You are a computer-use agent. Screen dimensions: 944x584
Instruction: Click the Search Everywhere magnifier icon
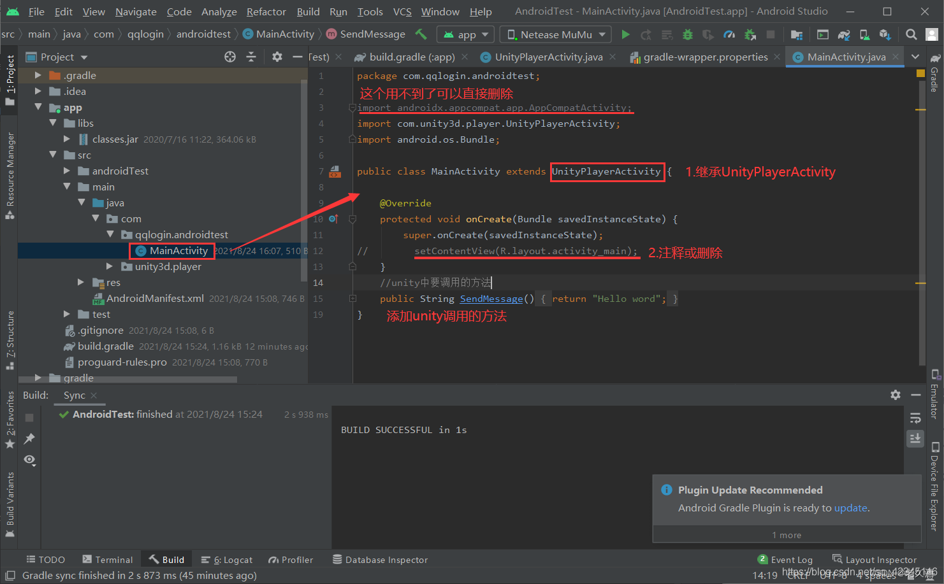911,34
